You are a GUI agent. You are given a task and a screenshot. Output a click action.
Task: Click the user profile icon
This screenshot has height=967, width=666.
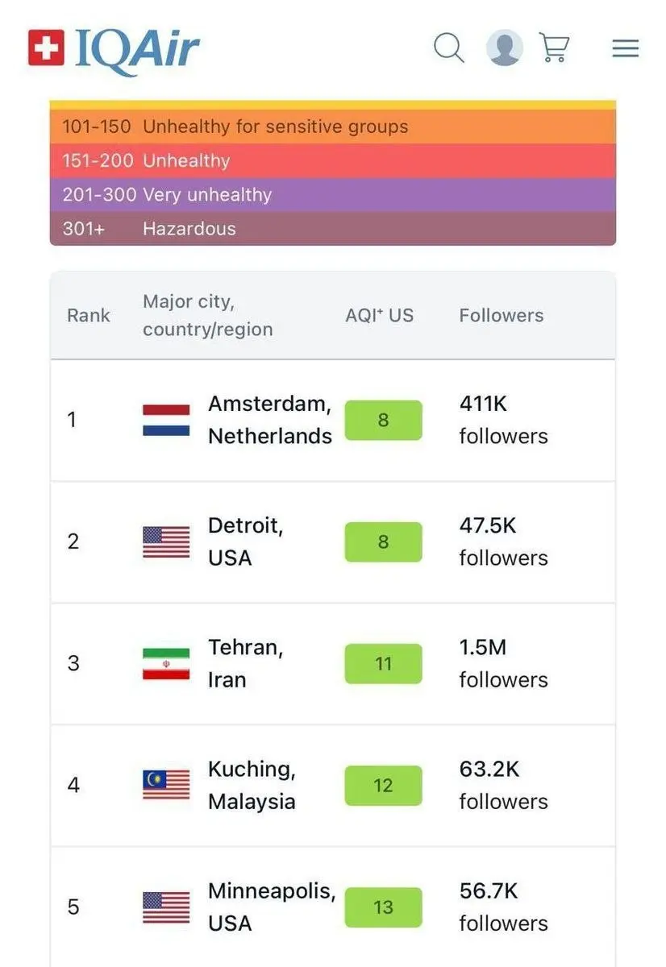pyautogui.click(x=504, y=48)
